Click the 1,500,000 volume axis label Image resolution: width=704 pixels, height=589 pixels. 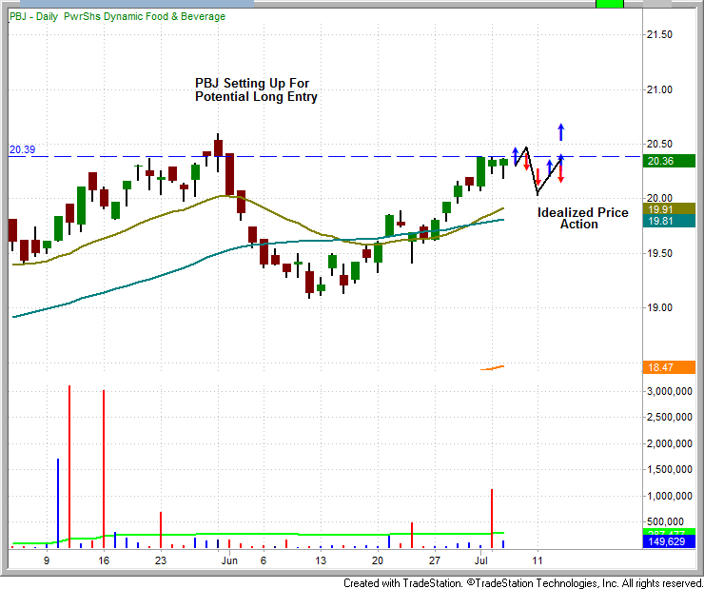669,470
